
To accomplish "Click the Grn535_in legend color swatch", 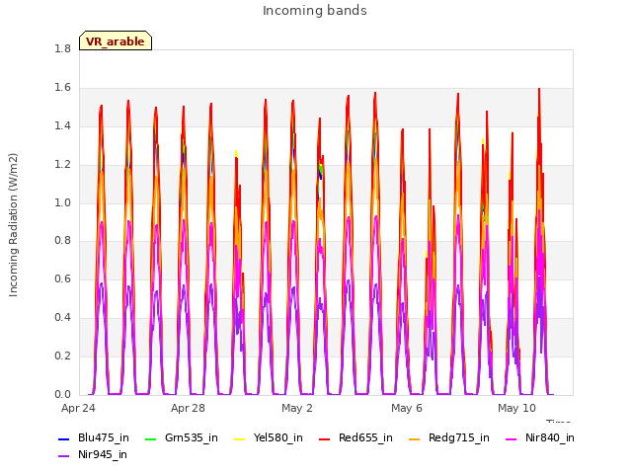I will [150, 438].
